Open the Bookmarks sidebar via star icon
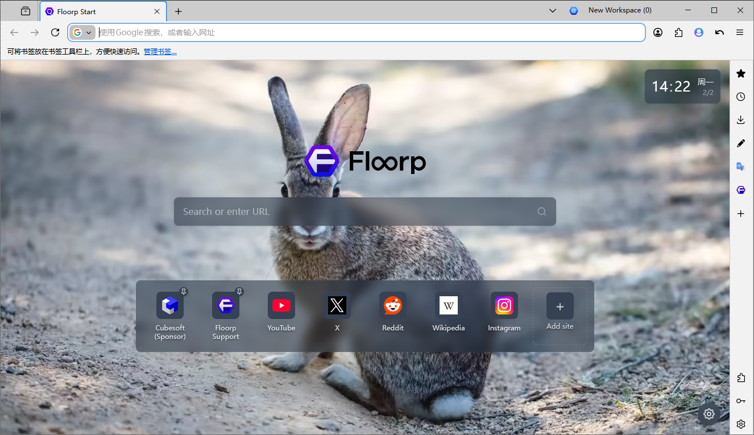 740,73
